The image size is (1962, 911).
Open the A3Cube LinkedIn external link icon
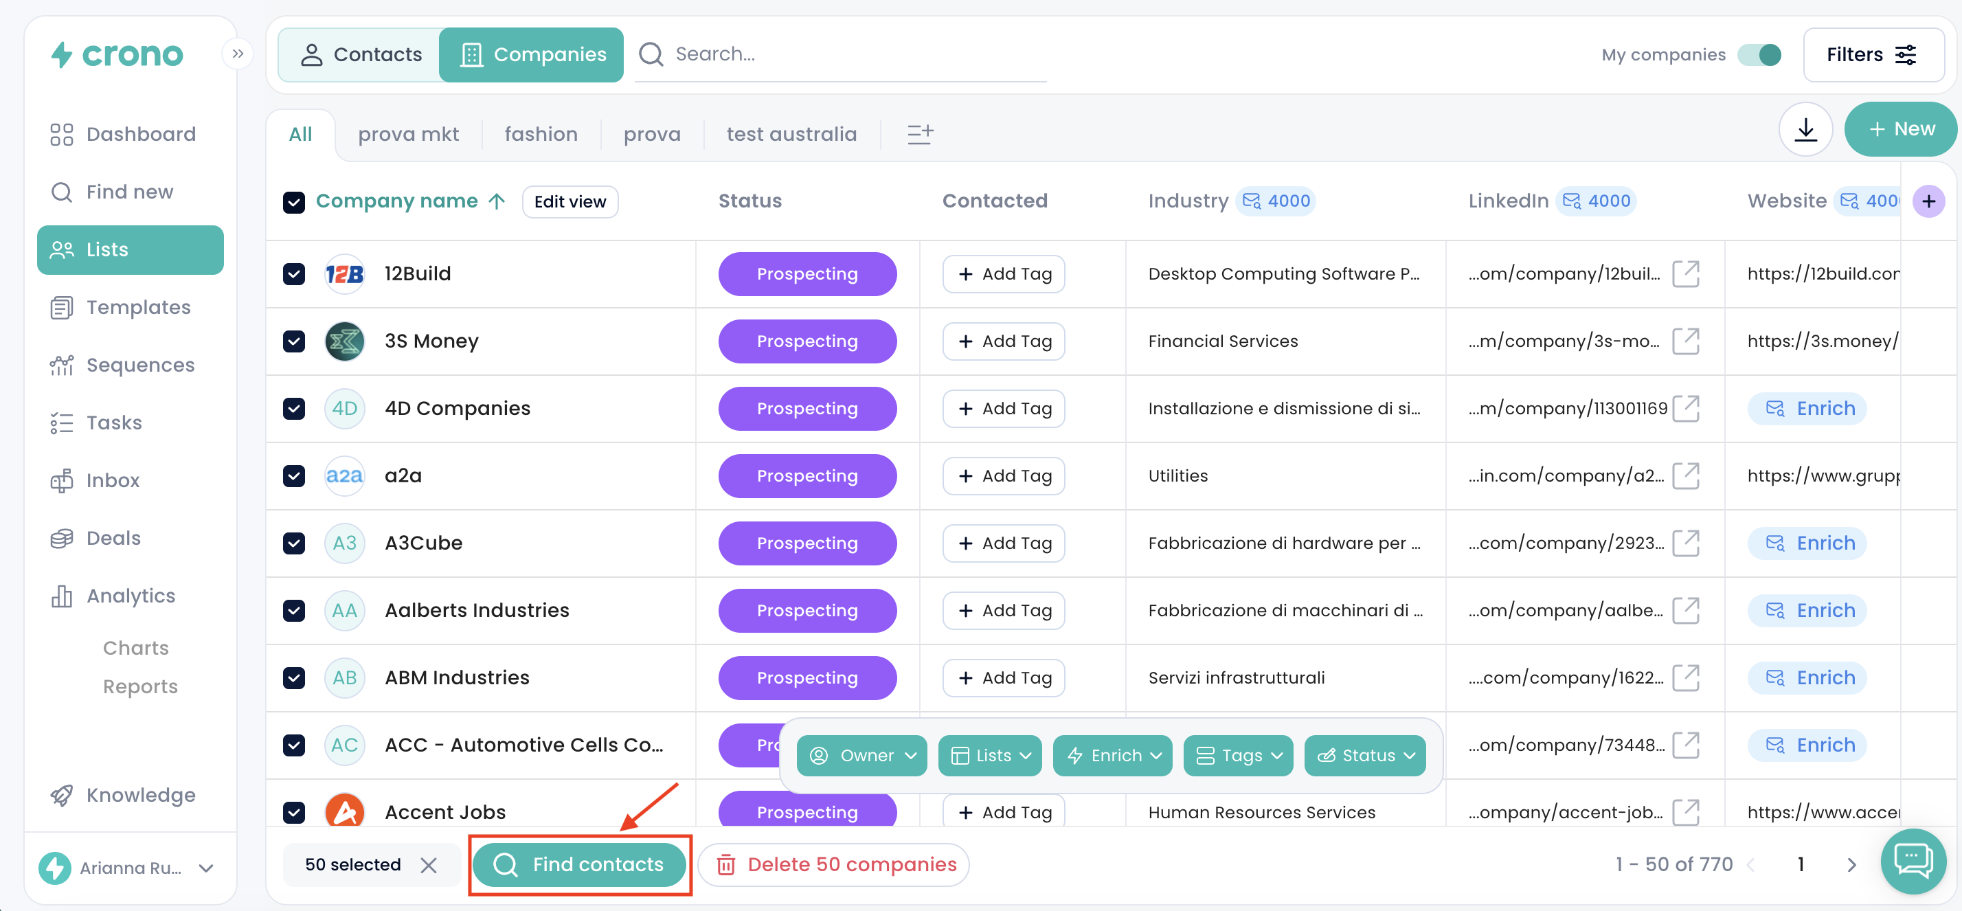[x=1686, y=542]
